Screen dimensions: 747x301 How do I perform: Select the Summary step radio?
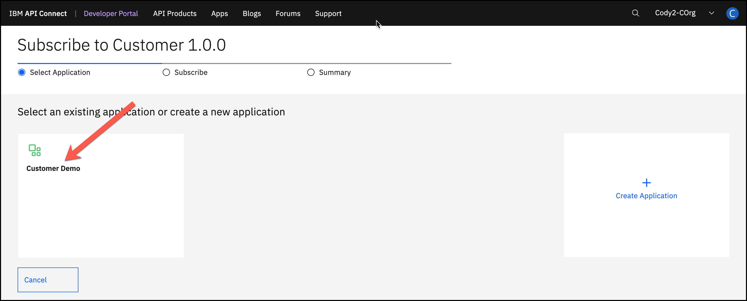(311, 72)
